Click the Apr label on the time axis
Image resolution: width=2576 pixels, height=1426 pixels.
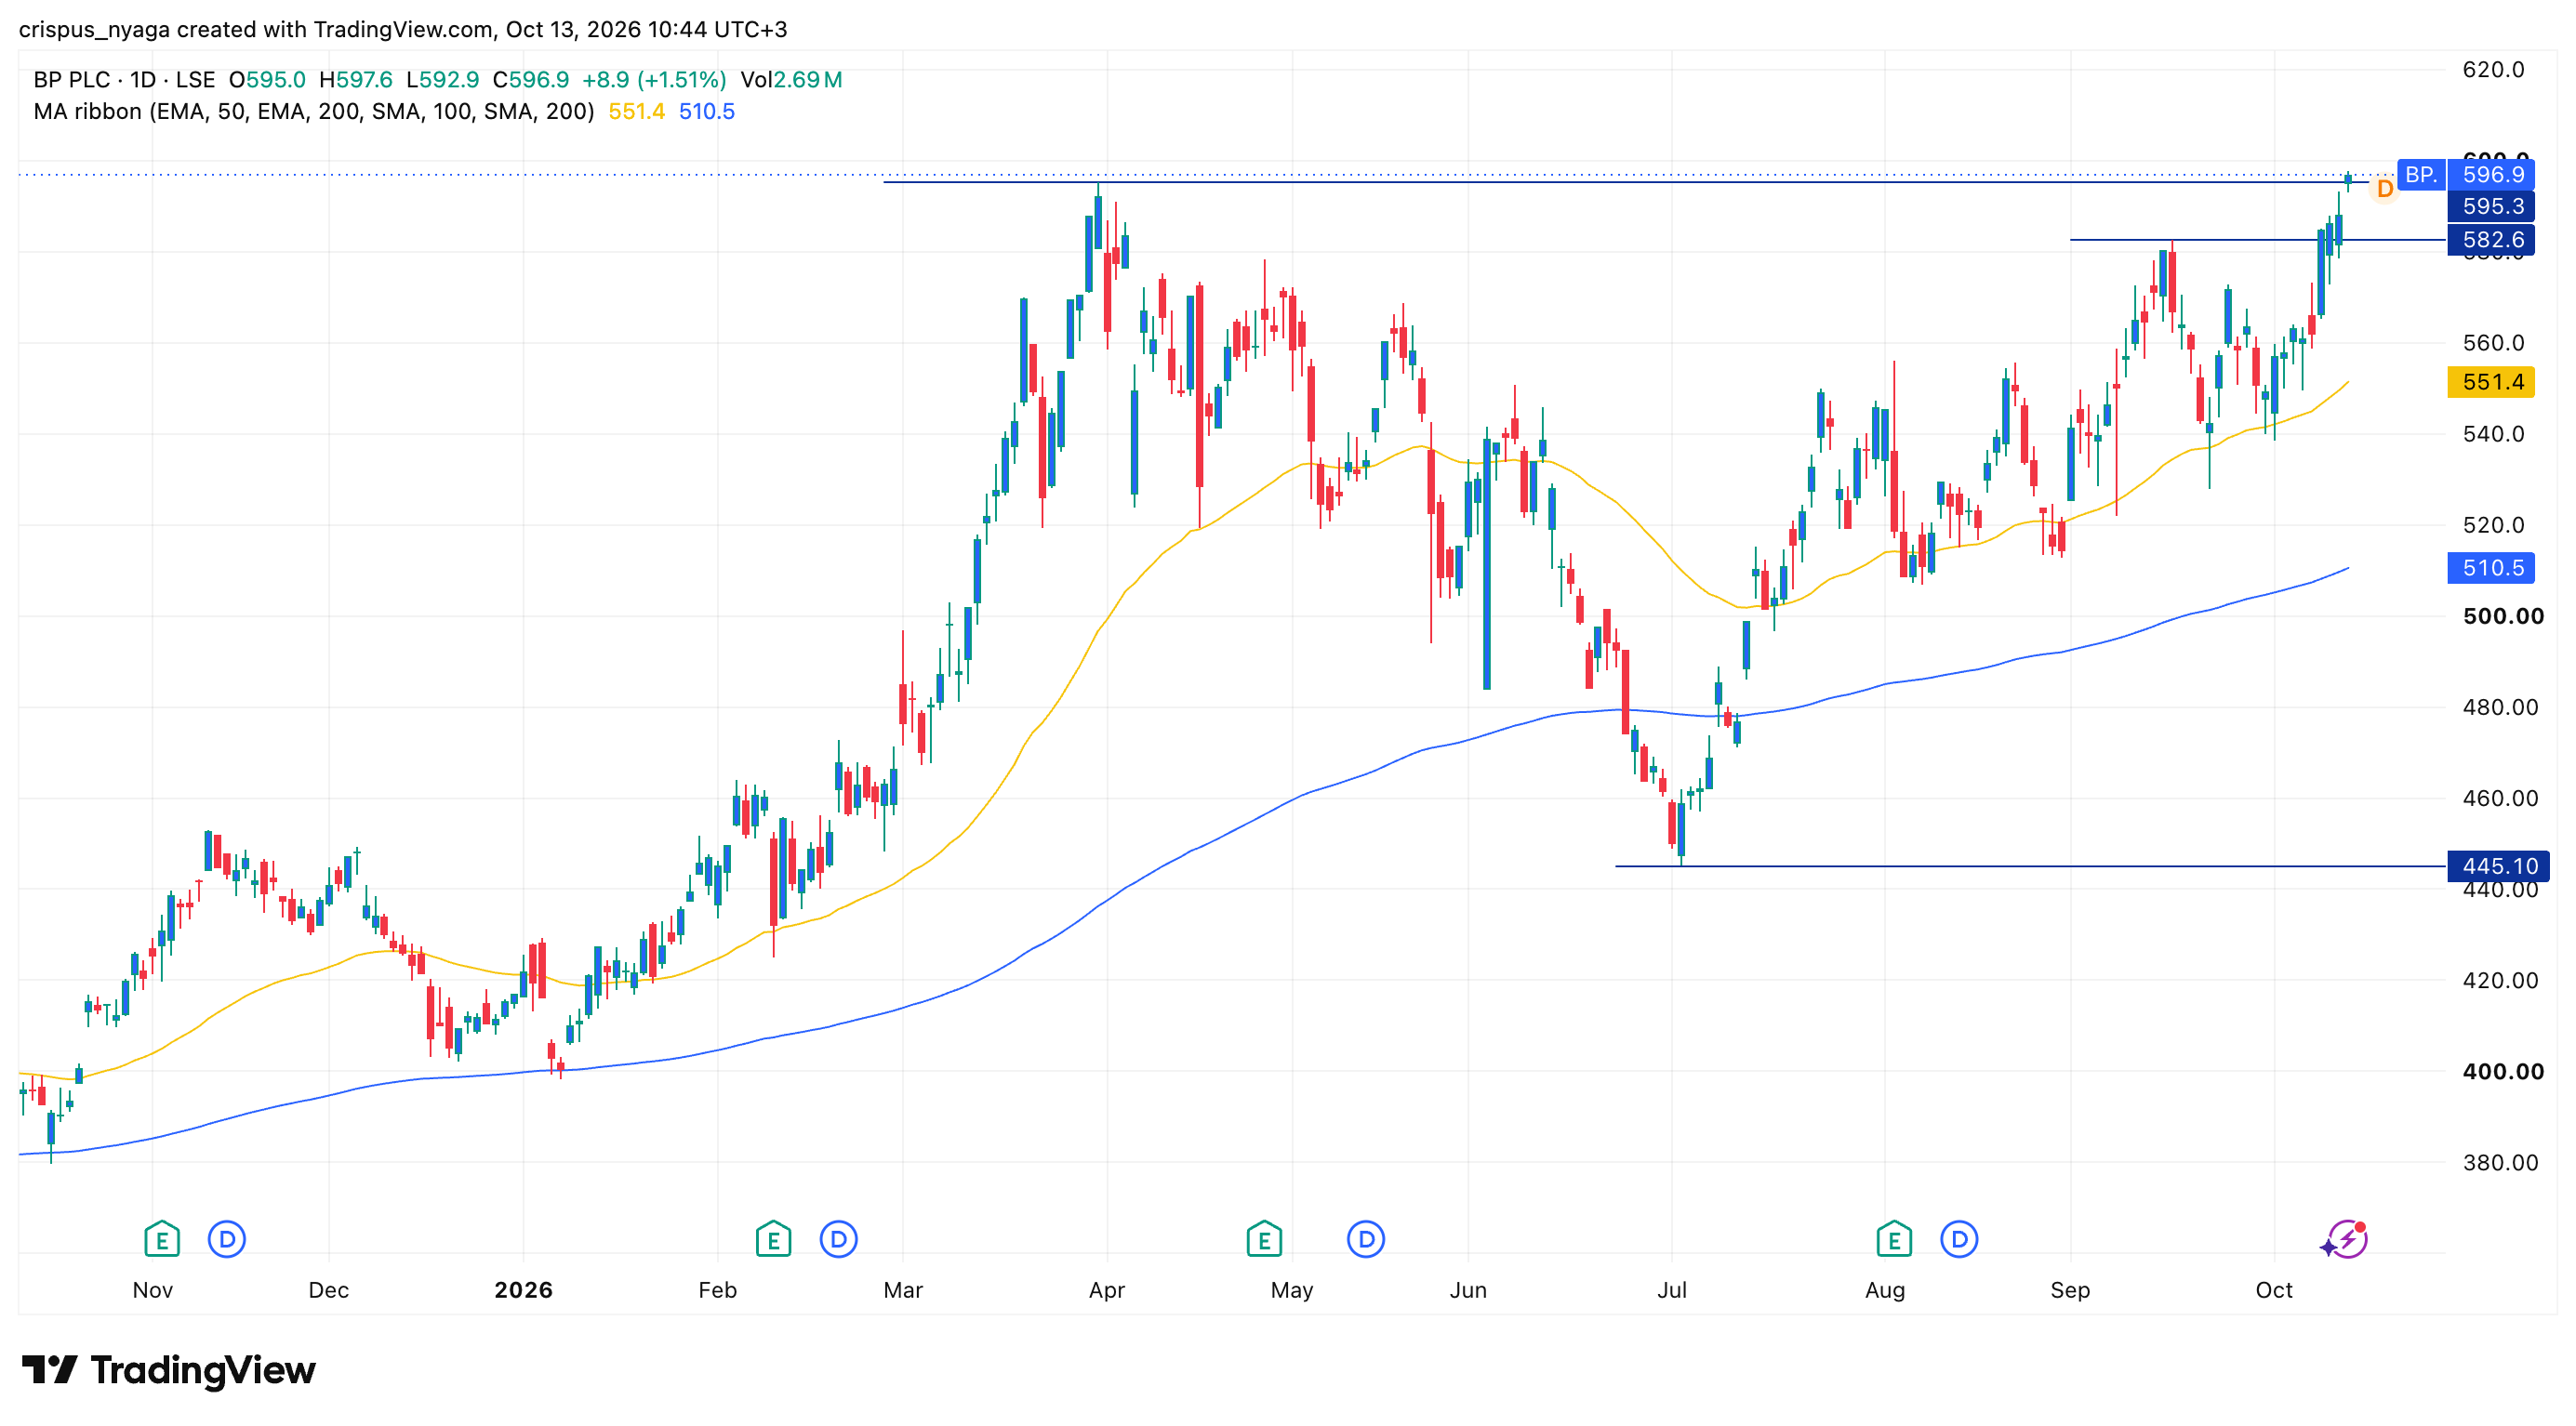(x=1107, y=1290)
